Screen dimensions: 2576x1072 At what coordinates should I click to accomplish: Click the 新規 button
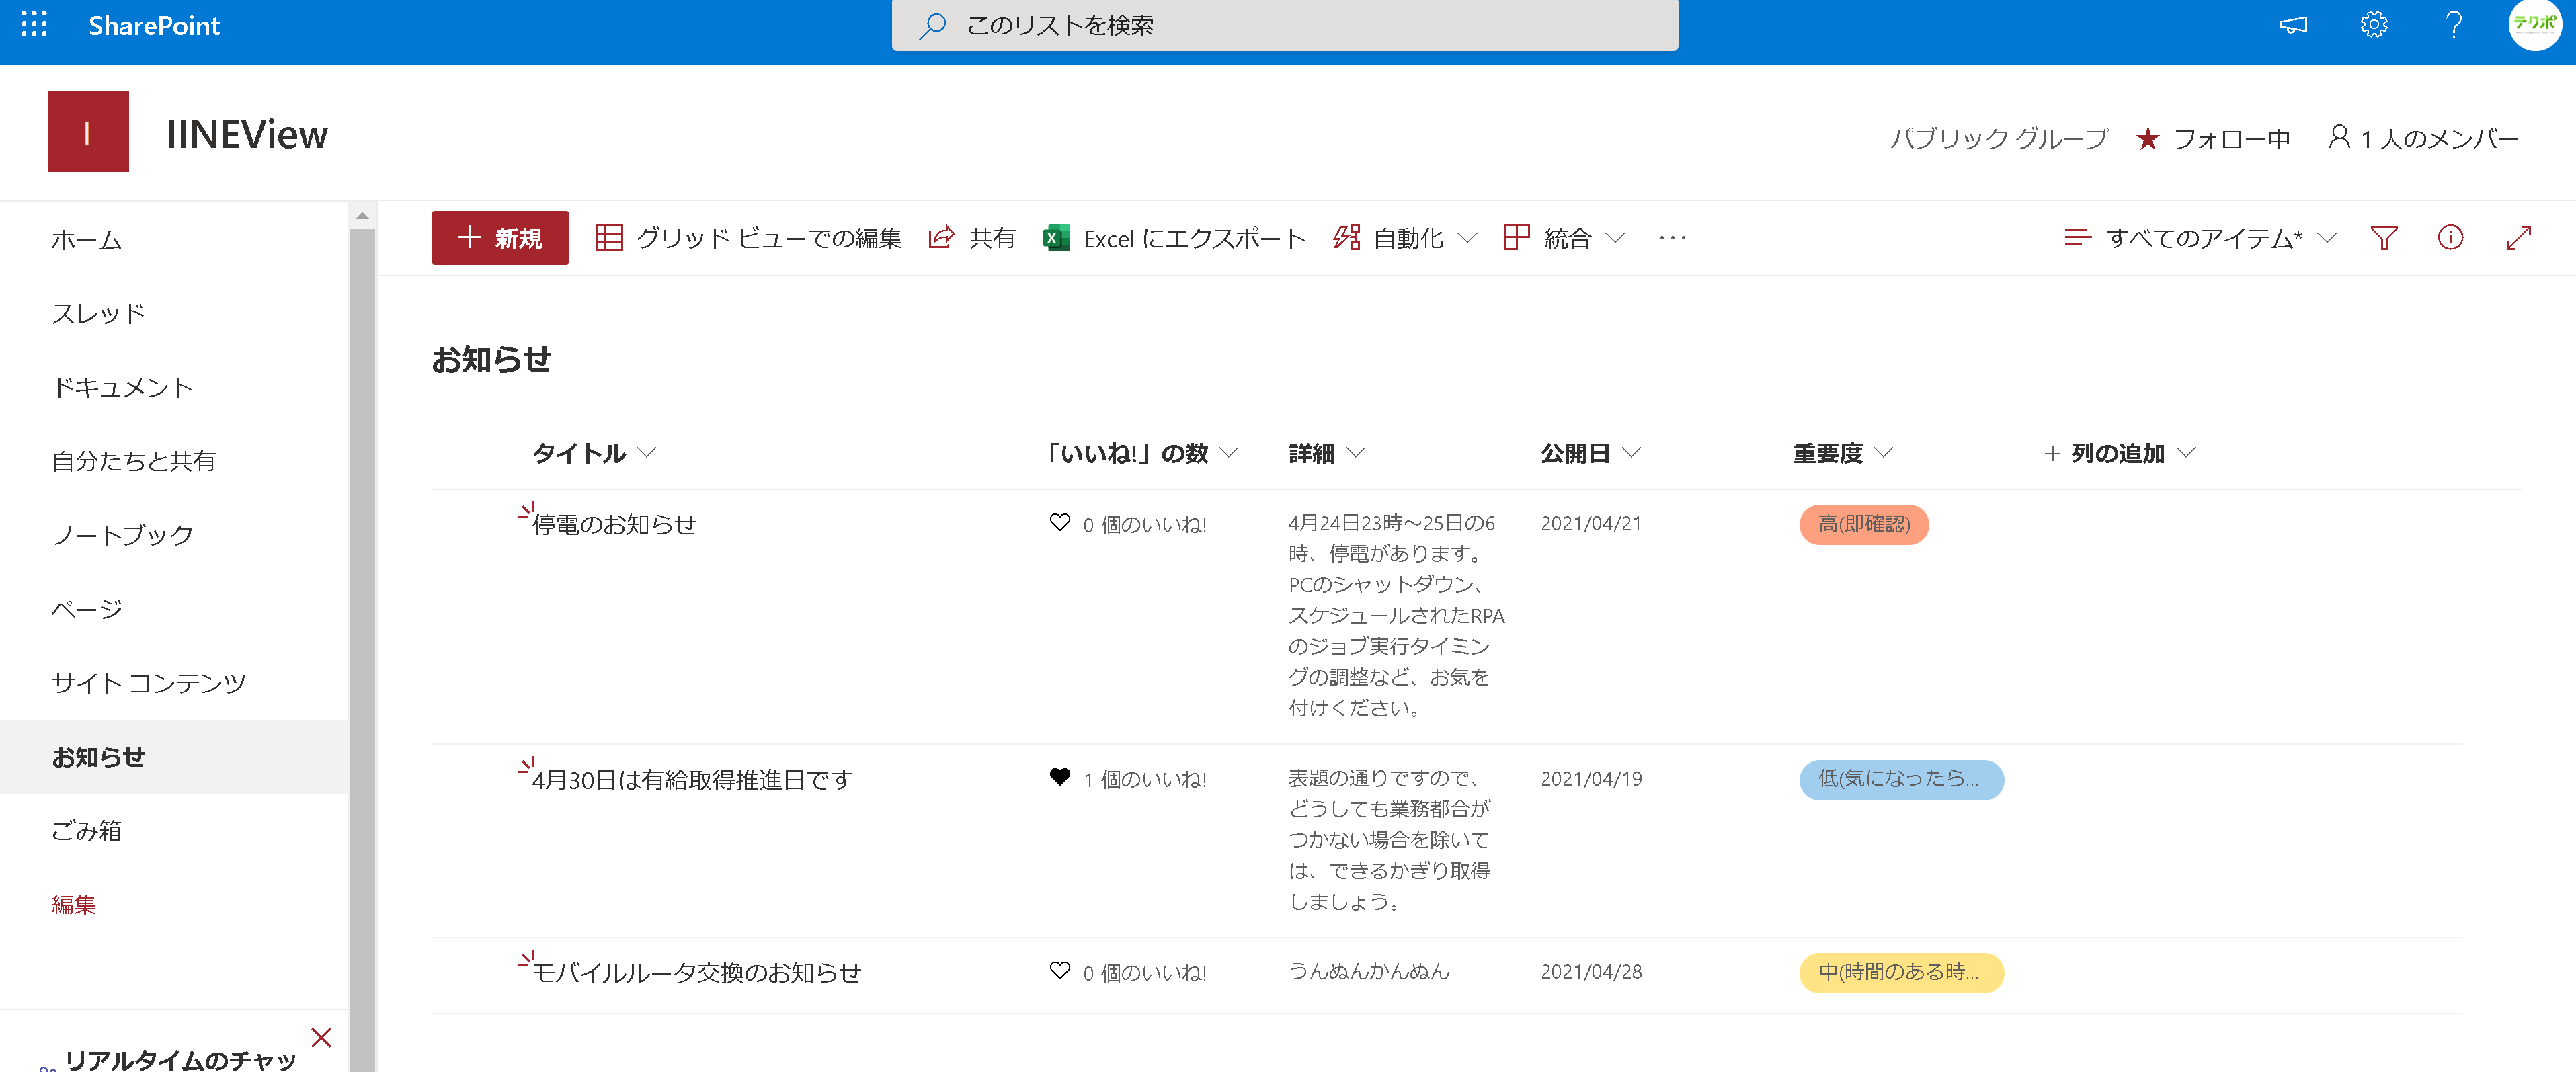(x=499, y=238)
